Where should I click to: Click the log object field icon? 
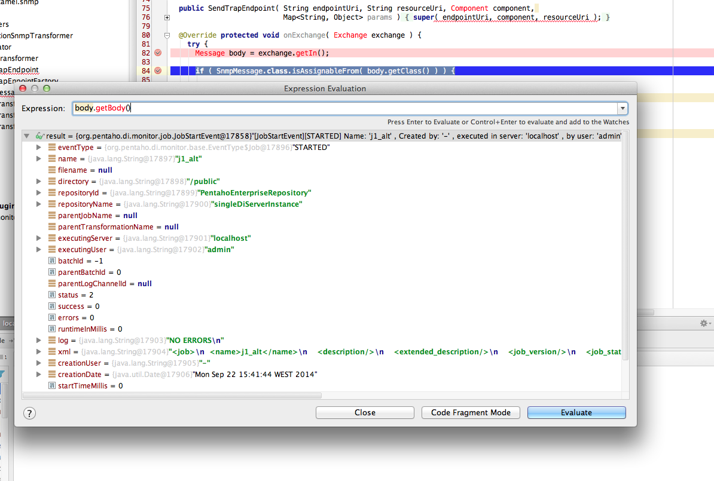coord(52,340)
